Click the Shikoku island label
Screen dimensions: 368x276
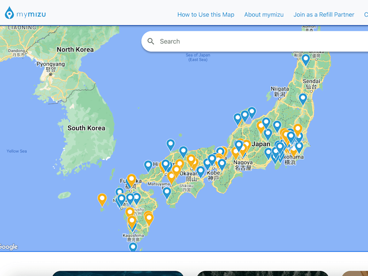pos(186,188)
